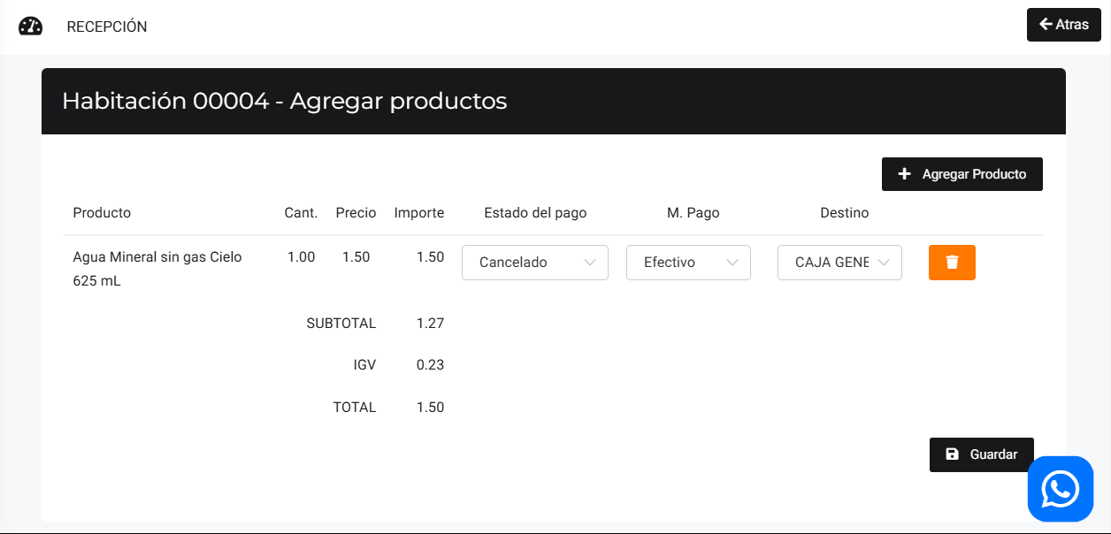Go back using the Atras button
The width and height of the screenshot is (1111, 534).
point(1063,25)
